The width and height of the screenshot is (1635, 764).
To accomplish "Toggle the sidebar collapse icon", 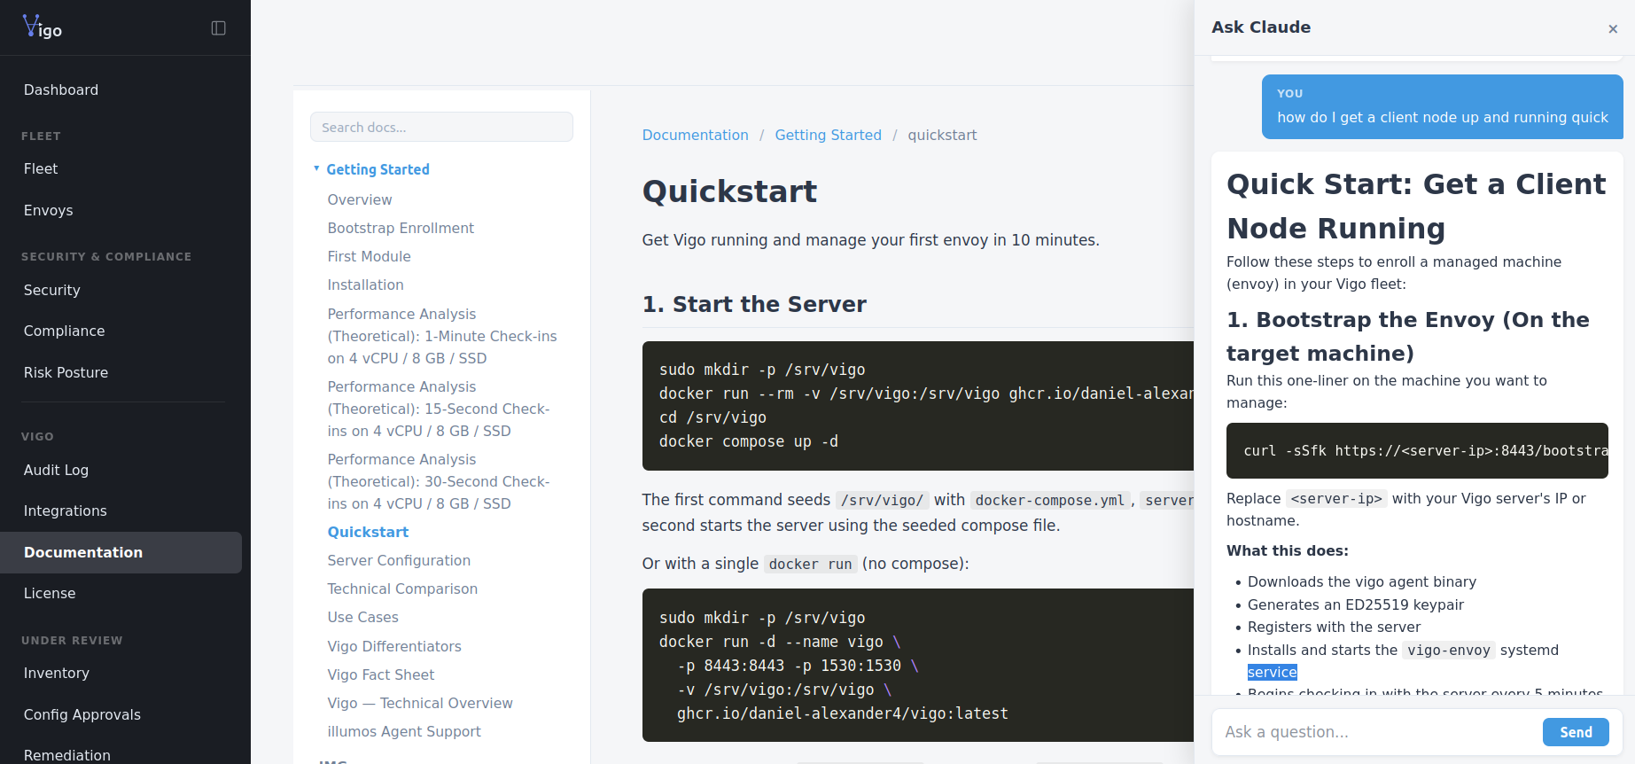I will point(219,28).
